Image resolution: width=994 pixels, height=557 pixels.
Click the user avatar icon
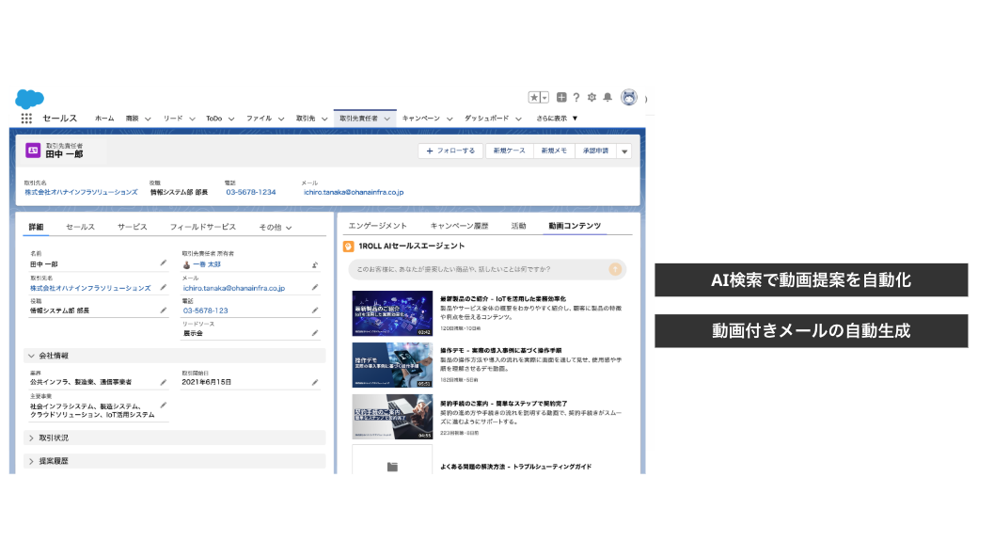pos(629,97)
